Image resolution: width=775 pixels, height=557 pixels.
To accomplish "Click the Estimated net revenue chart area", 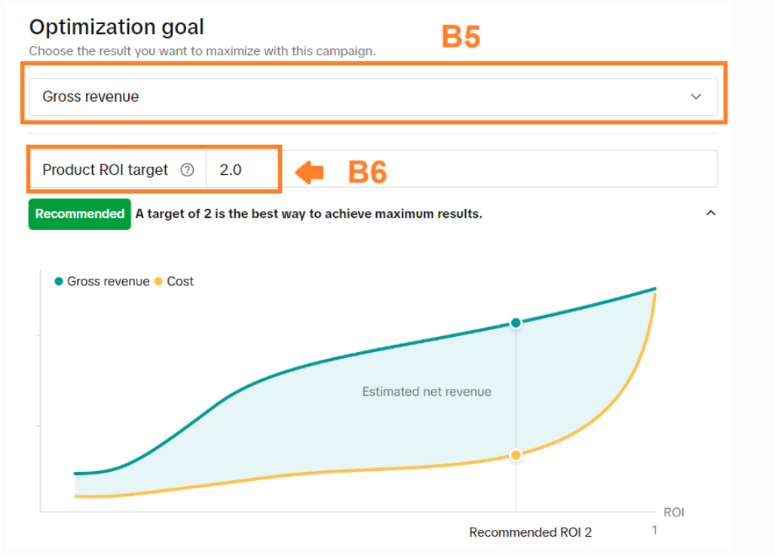I will 427,392.
